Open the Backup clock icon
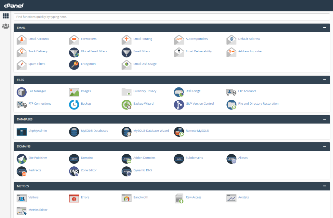The image size is (333, 218). tap(74, 104)
